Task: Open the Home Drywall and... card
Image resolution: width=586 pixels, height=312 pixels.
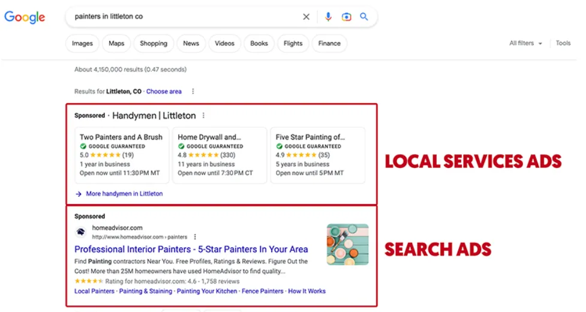Action: (x=220, y=155)
